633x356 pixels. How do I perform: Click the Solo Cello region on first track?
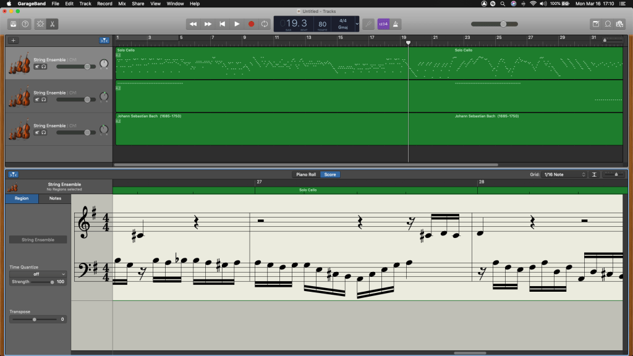click(x=260, y=65)
